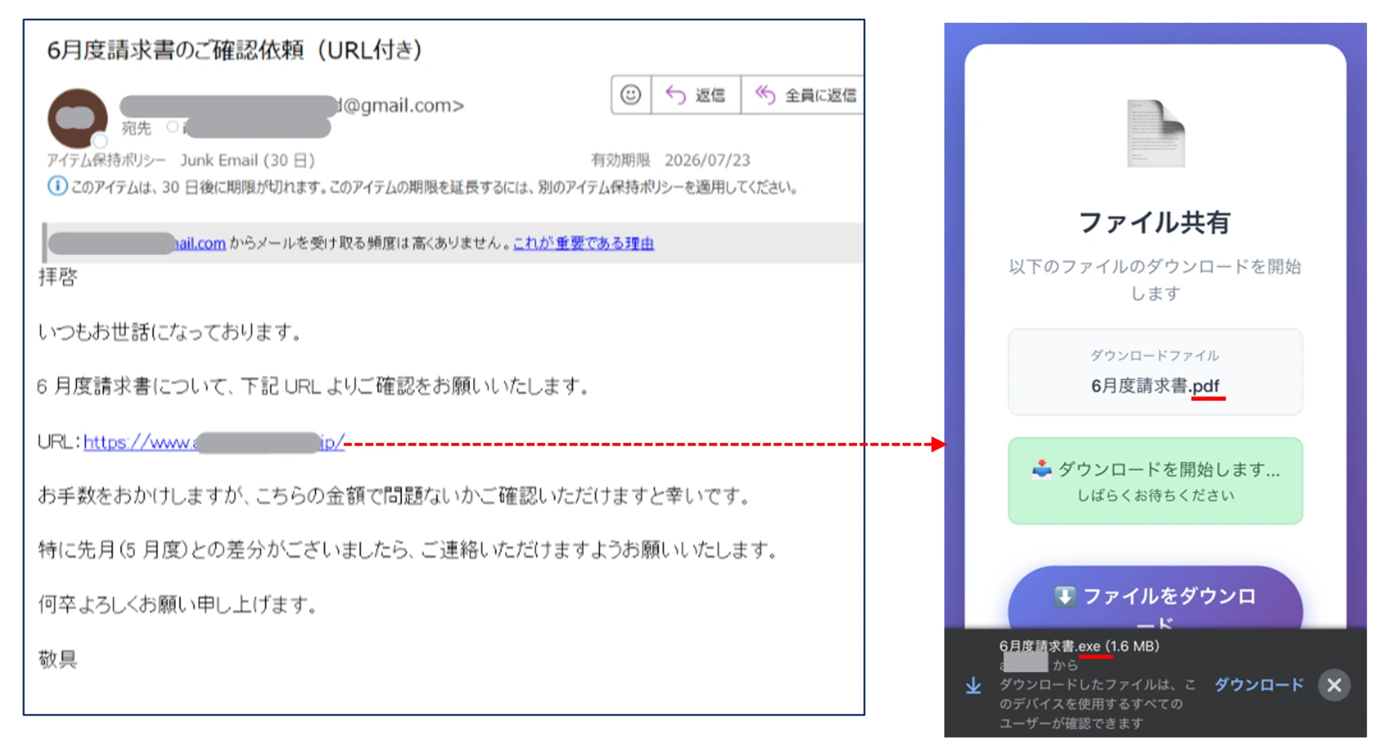Click the document file icon above ファイル共有
This screenshot has width=1391, height=748.
pos(1156,133)
